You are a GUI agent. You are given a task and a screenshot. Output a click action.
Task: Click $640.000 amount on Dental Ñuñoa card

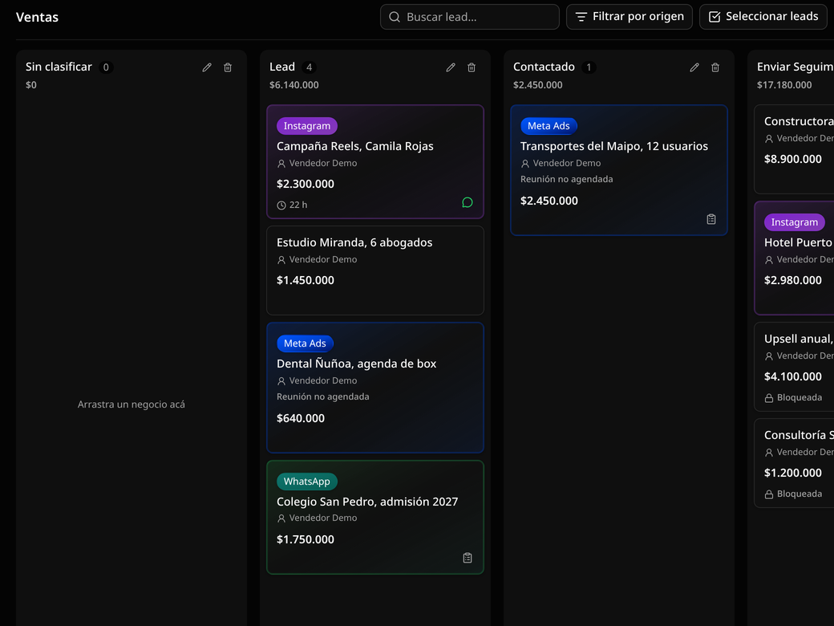coord(301,418)
